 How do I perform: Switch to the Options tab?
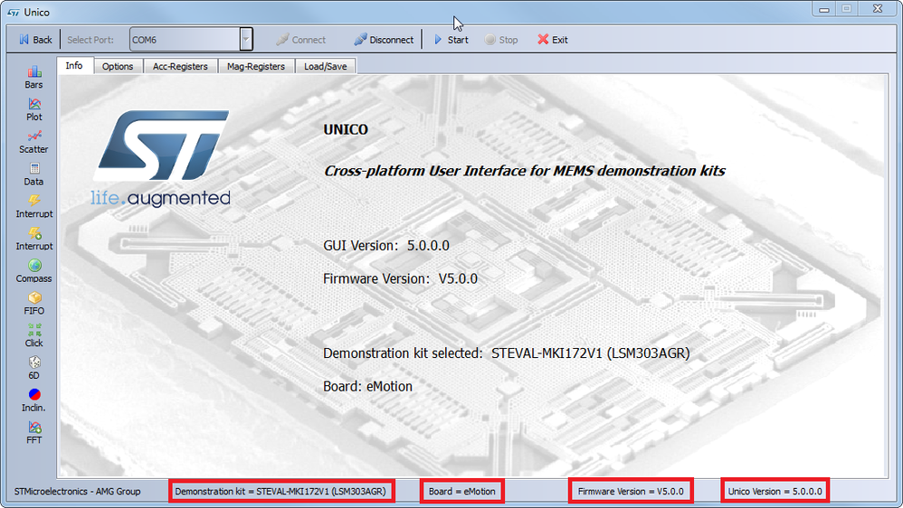click(118, 66)
